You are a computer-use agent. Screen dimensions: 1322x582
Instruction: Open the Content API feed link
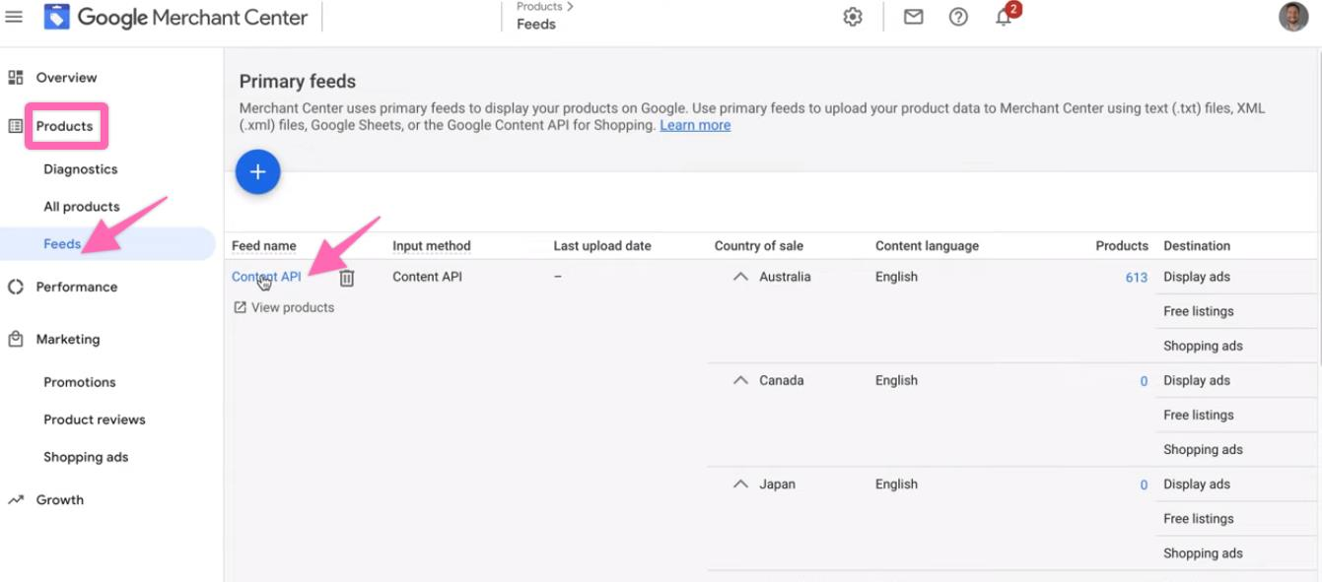[266, 277]
